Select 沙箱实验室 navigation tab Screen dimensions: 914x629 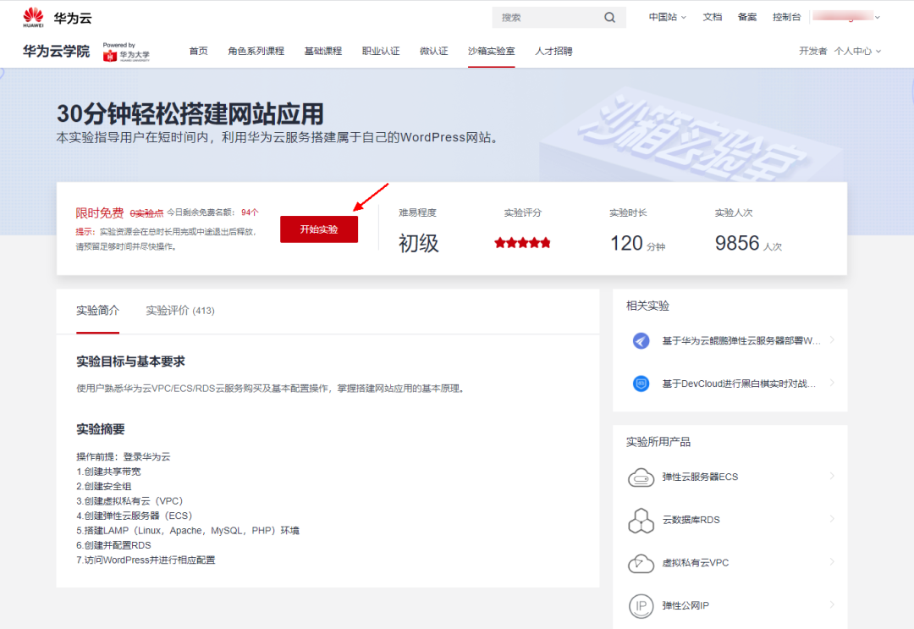pos(492,52)
